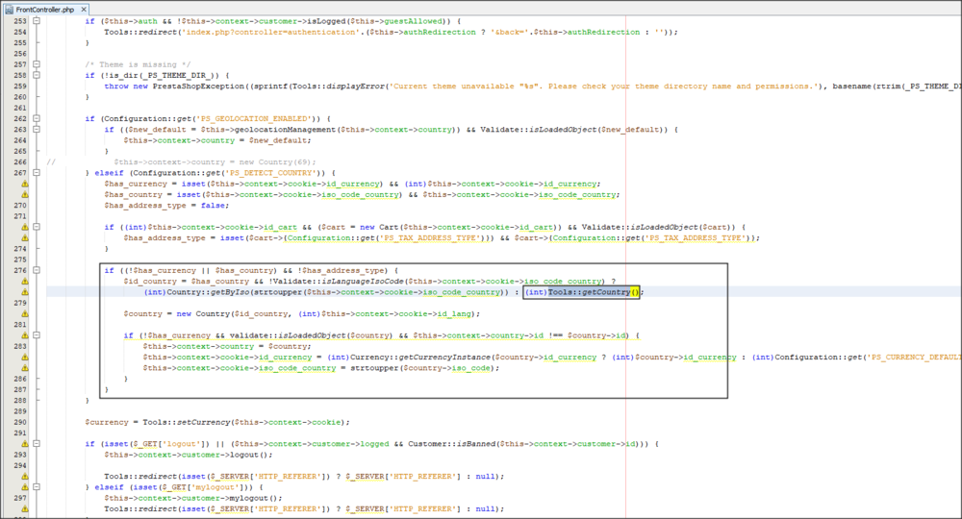
Task: Click first 'PS_TAX_ADDRESS_TYPE' string on line 273
Action: (428, 237)
